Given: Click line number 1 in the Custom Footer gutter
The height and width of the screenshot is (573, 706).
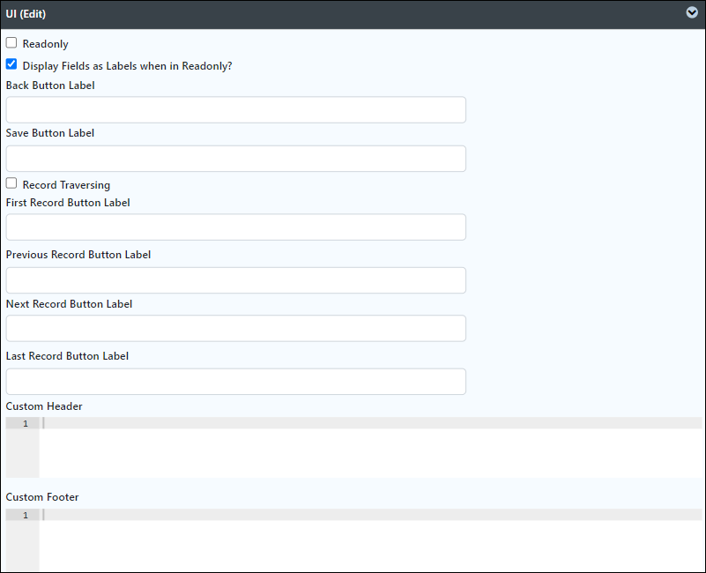Looking at the screenshot, I should (26, 516).
